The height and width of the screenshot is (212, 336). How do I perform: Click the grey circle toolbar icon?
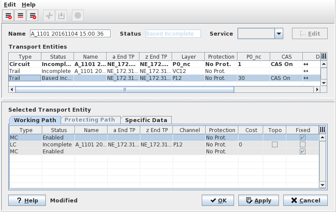(x=78, y=16)
